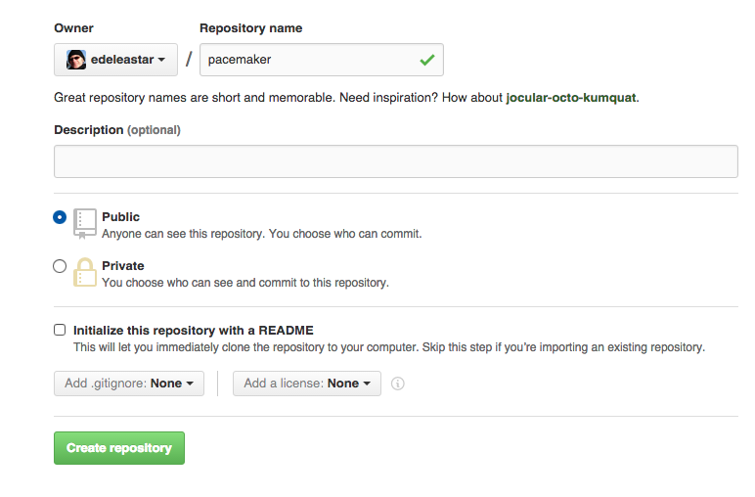Expand the Add a license dropdown
Screen dimensions: 755x497
click(x=307, y=384)
